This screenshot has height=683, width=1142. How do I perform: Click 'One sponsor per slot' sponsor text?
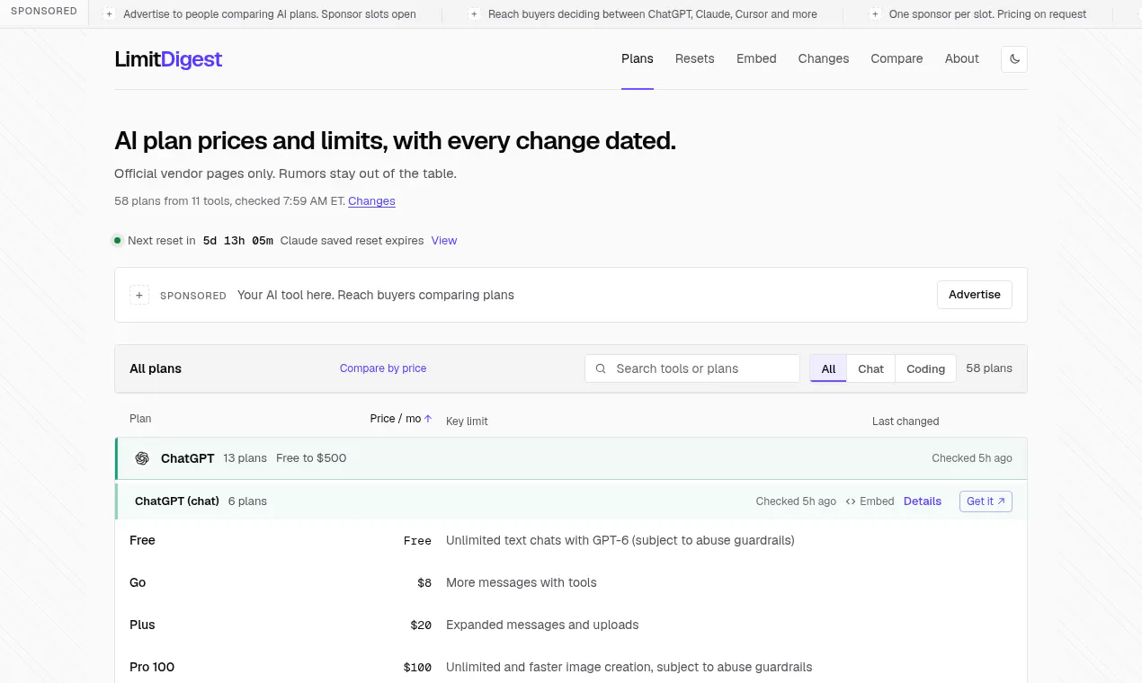[x=987, y=14]
